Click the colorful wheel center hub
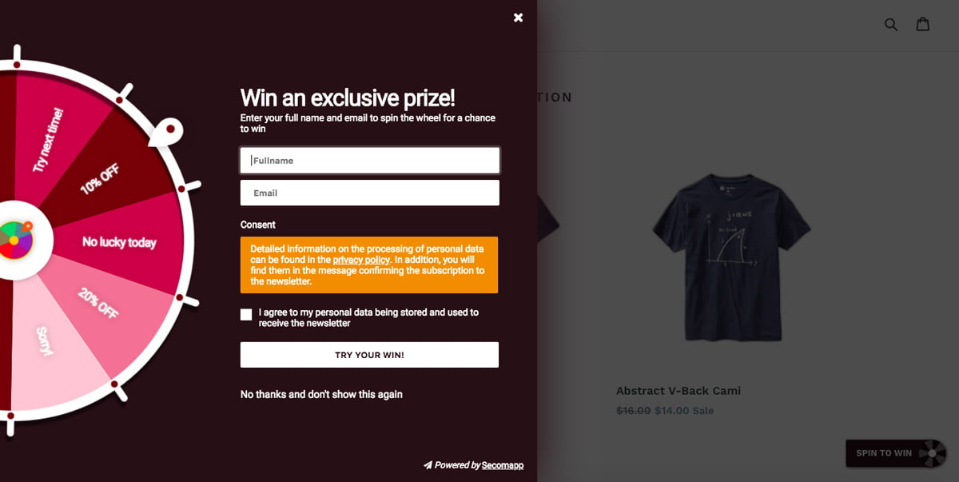Screen dimensions: 959x482 click(16, 240)
